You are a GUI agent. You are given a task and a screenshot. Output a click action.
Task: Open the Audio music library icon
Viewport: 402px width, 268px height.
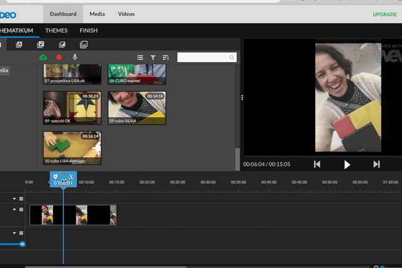(41, 44)
